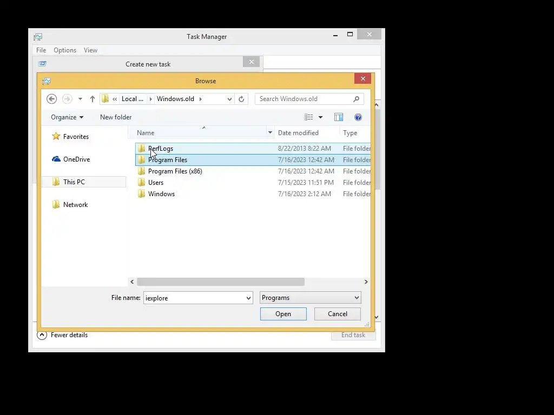Screen dimensions: 554x415
Task: Expand the Local breadcrumb arrow
Action: [x=150, y=99]
